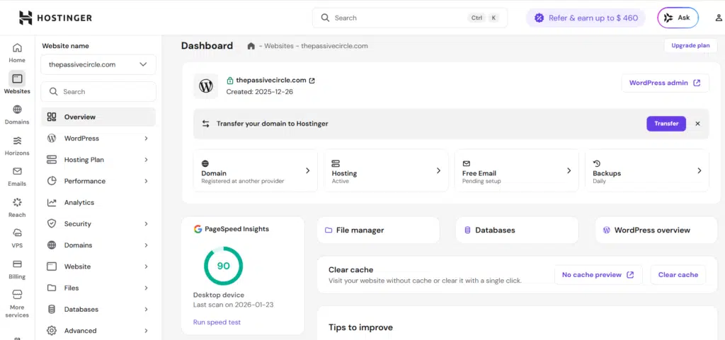Open the WordPress overview card
This screenshot has width=725, height=340.
click(x=656, y=230)
